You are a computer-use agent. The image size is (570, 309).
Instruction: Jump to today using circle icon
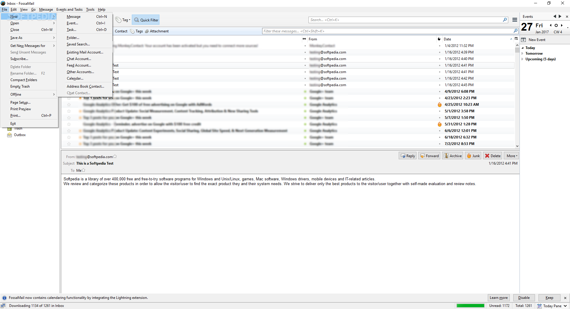(556, 25)
